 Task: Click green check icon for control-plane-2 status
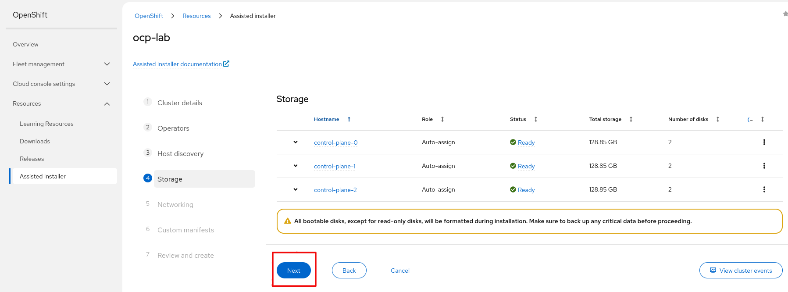pyautogui.click(x=513, y=189)
